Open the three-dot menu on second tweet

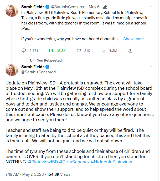point(152,67)
